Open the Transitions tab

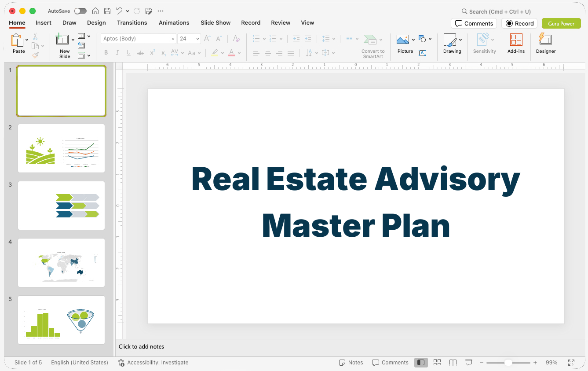tap(132, 23)
